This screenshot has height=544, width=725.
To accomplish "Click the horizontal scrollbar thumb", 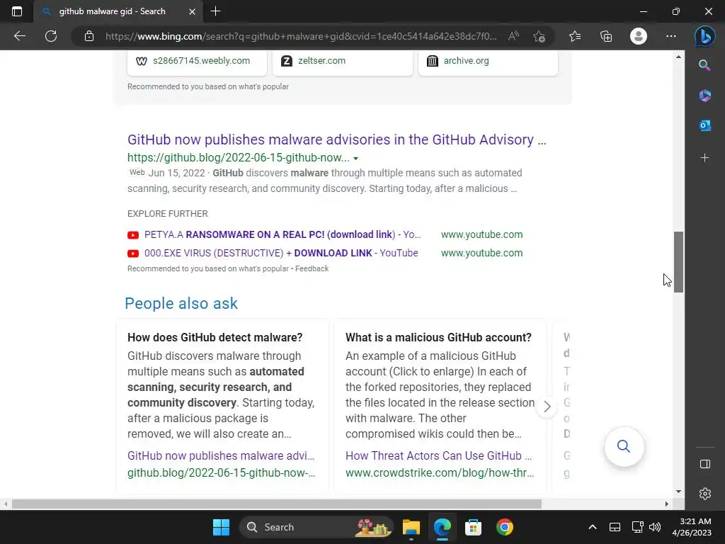I will pyautogui.click(x=277, y=504).
